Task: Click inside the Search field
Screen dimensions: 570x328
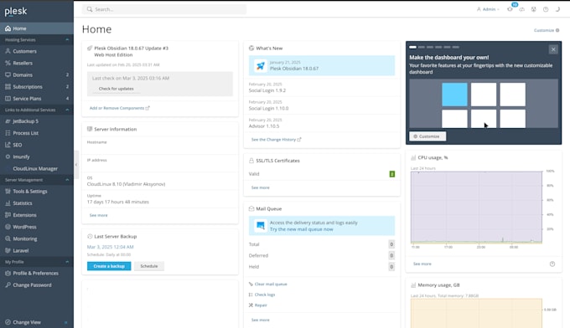Action: coord(164,9)
